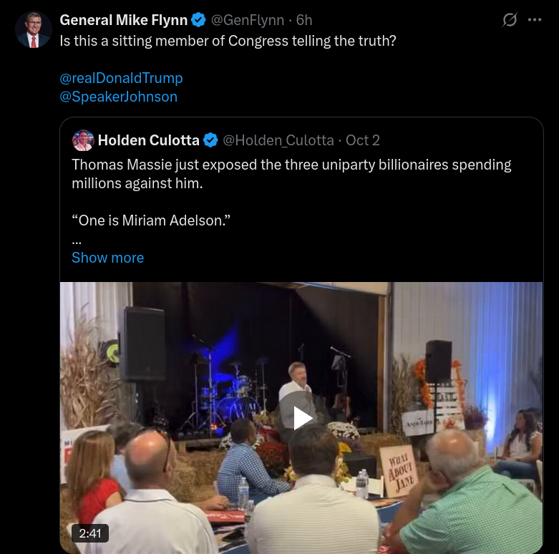This screenshot has height=554, width=559.
Task: Open the @realDonaldTrump mention
Action: tap(121, 78)
